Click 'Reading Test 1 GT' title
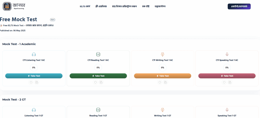260x118 pixels. (x=98, y=116)
